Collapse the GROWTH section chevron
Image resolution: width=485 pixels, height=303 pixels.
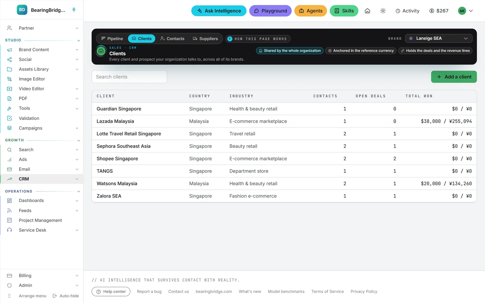pos(79,140)
